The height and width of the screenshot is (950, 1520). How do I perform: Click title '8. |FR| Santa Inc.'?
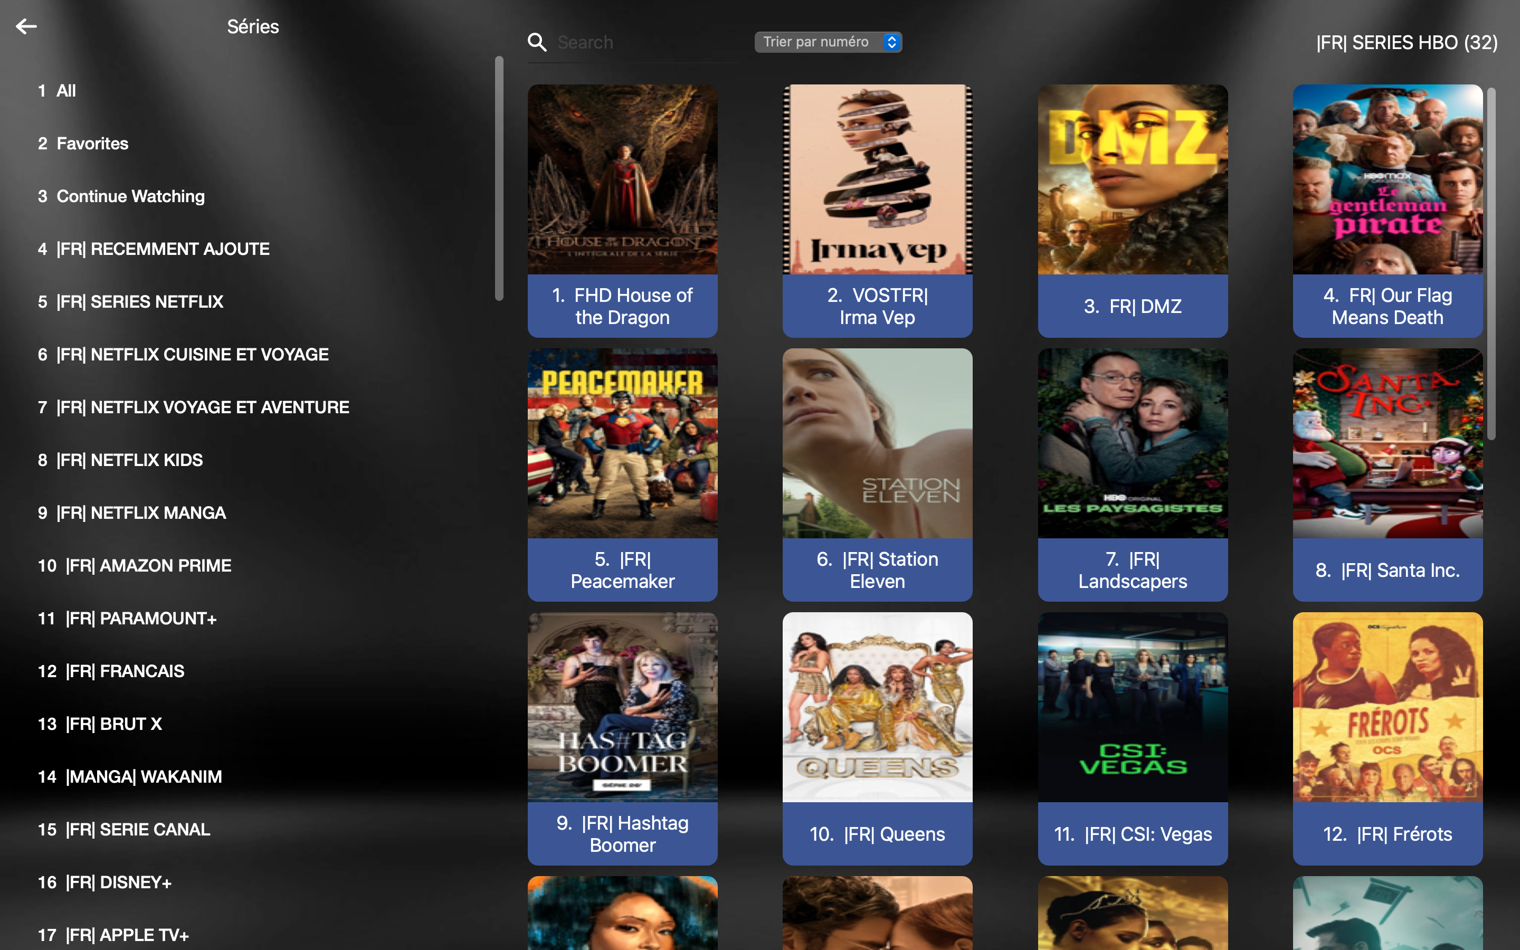pos(1388,570)
